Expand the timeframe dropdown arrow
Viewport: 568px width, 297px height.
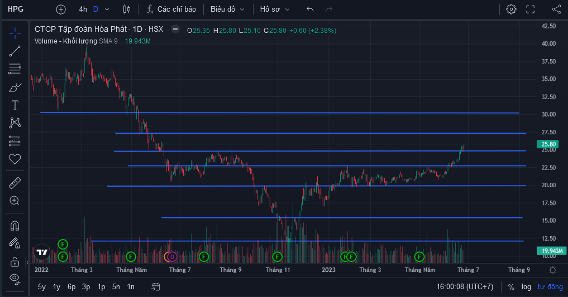click(107, 9)
